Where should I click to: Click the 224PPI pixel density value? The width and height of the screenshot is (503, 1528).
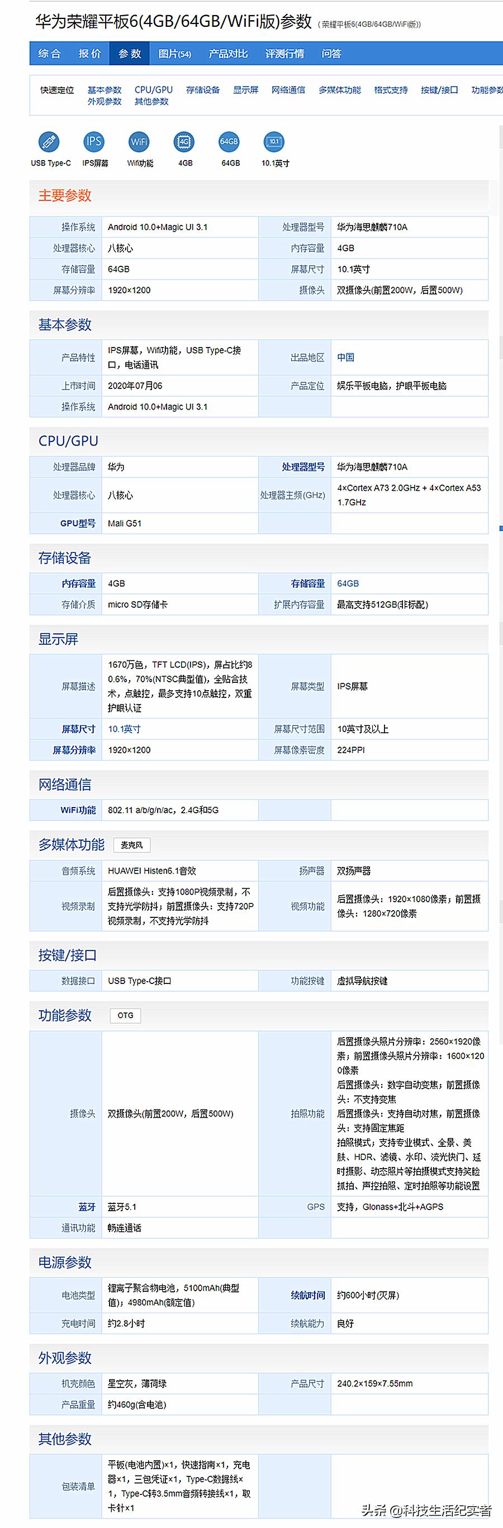click(351, 750)
